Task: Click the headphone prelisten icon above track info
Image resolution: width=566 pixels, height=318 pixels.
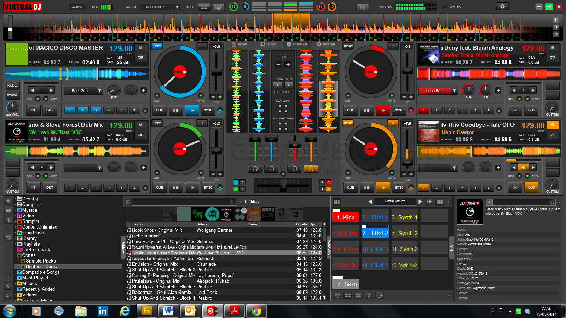Action: coord(552,202)
